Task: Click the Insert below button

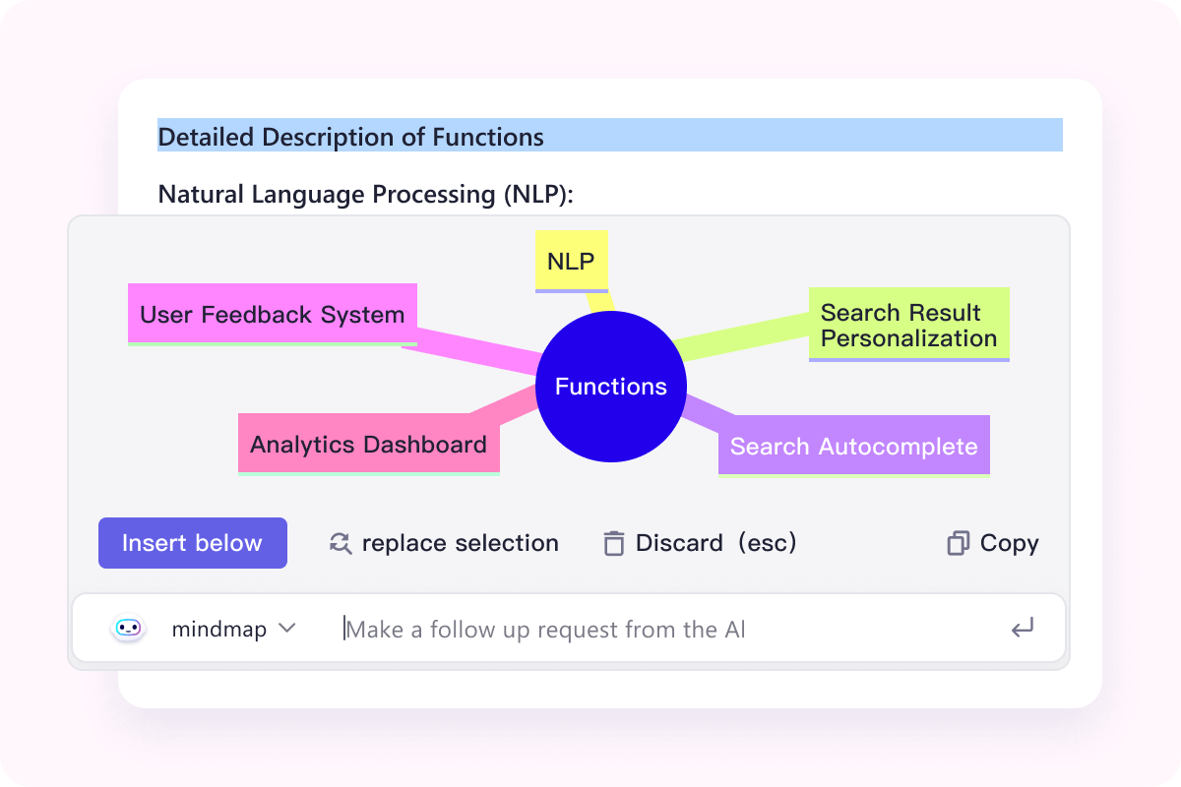Action: [193, 543]
